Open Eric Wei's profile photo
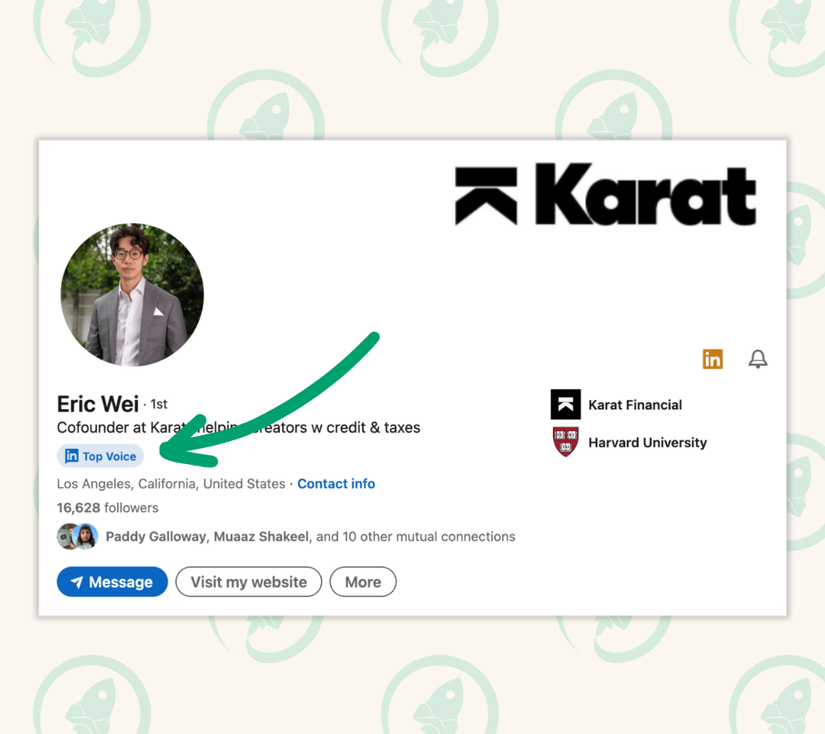The image size is (825, 734). [132, 294]
